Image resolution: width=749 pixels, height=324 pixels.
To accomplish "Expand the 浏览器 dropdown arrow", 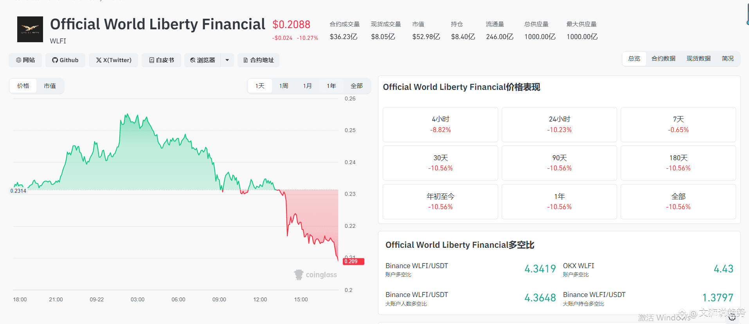I will (227, 60).
